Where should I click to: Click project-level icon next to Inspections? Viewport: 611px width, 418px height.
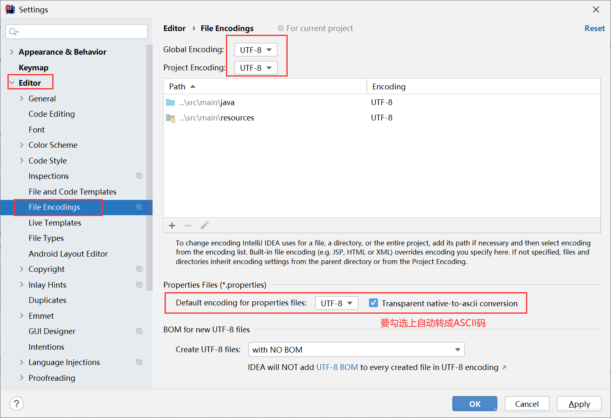(139, 176)
